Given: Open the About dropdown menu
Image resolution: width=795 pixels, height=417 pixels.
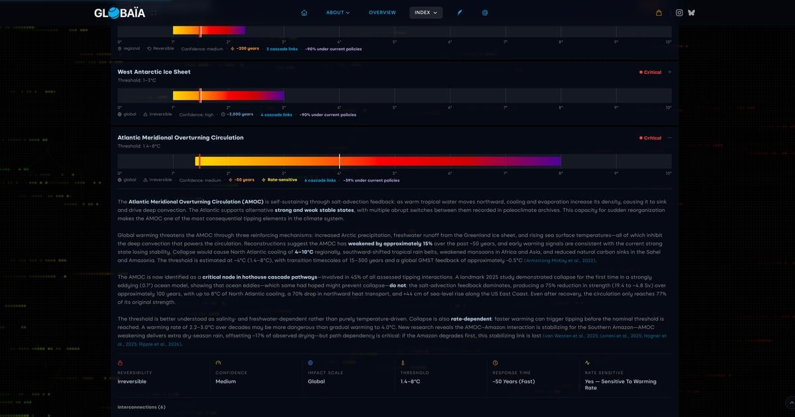Looking at the screenshot, I should (337, 13).
